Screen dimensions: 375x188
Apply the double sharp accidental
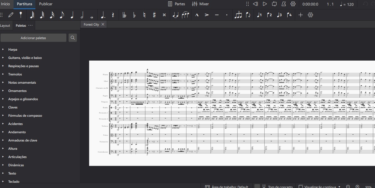tap(164, 15)
